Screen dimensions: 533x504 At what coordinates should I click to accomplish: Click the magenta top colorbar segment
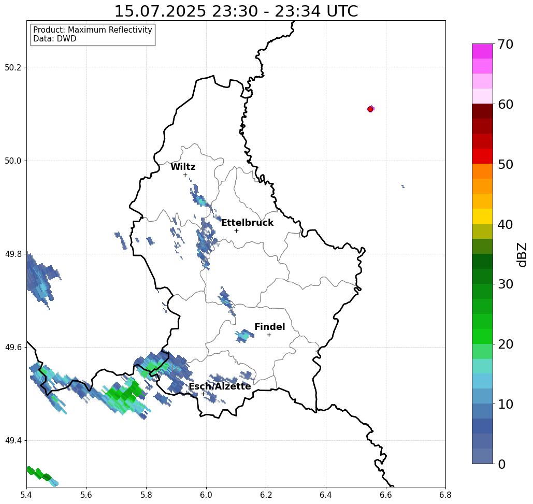pos(482,51)
